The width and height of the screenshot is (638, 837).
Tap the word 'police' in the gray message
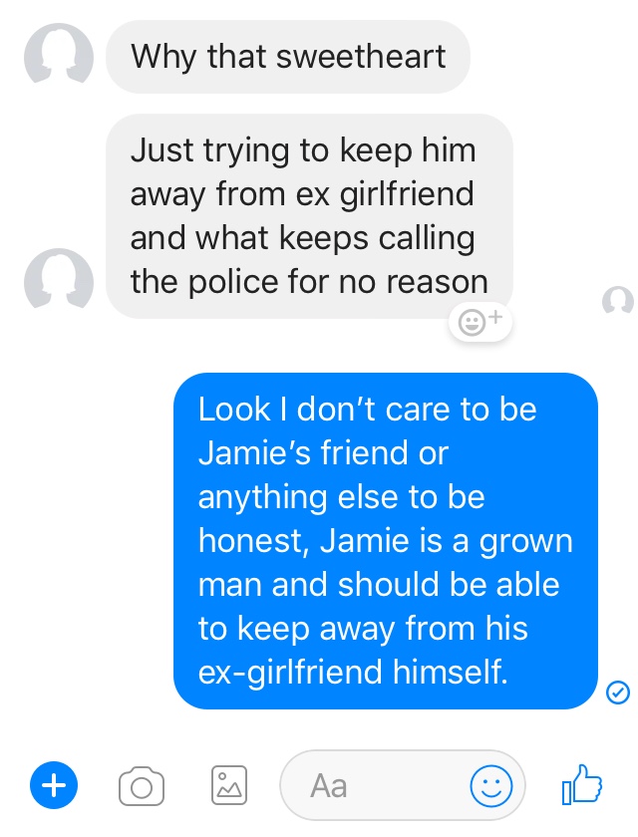(x=233, y=281)
